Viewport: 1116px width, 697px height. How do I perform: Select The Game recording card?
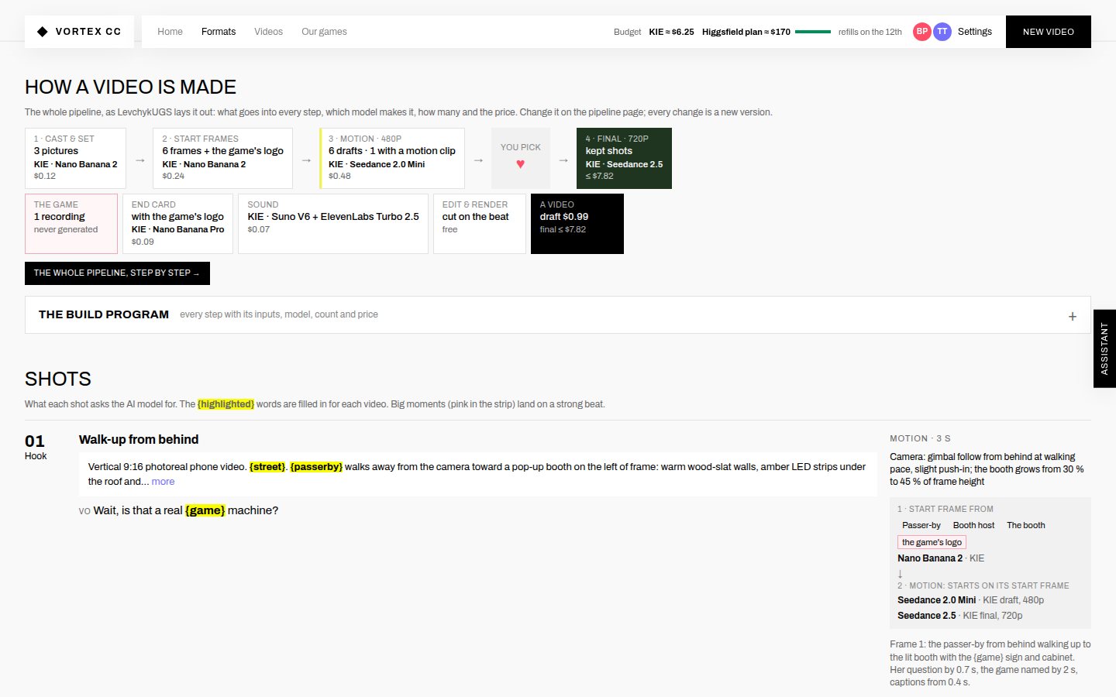coord(71,224)
